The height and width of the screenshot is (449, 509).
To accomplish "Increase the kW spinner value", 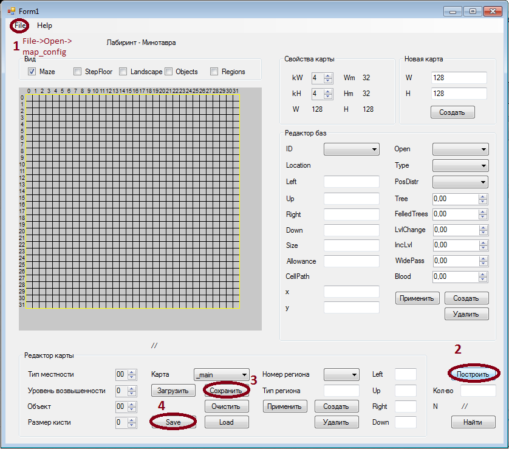I will click(x=328, y=75).
